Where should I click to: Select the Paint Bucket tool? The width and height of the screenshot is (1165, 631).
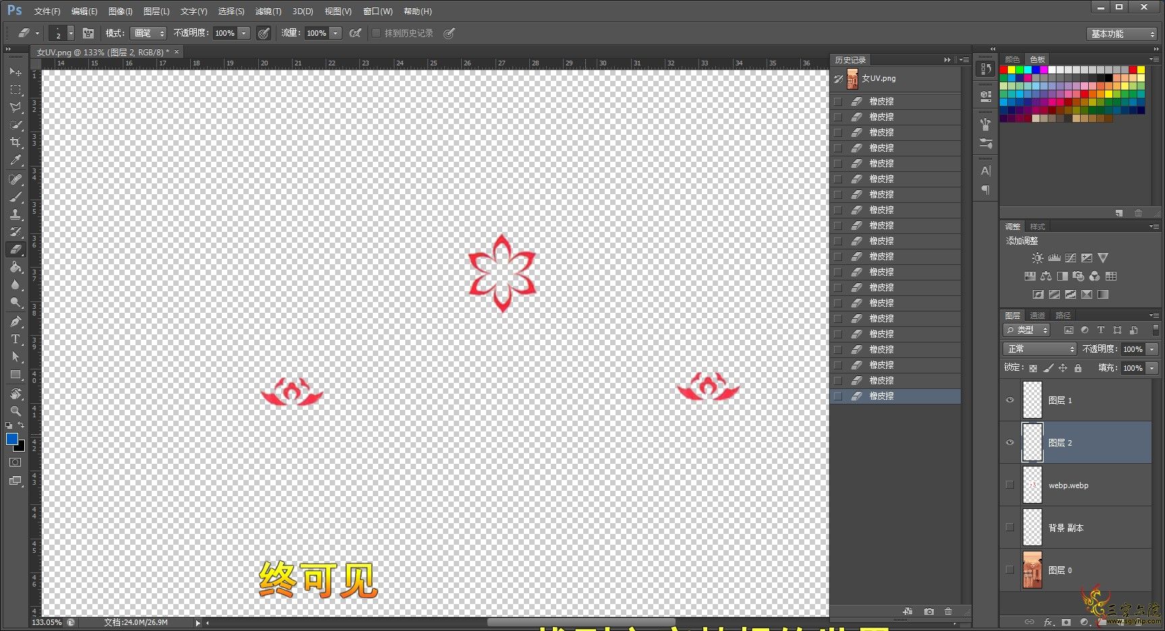(16, 267)
